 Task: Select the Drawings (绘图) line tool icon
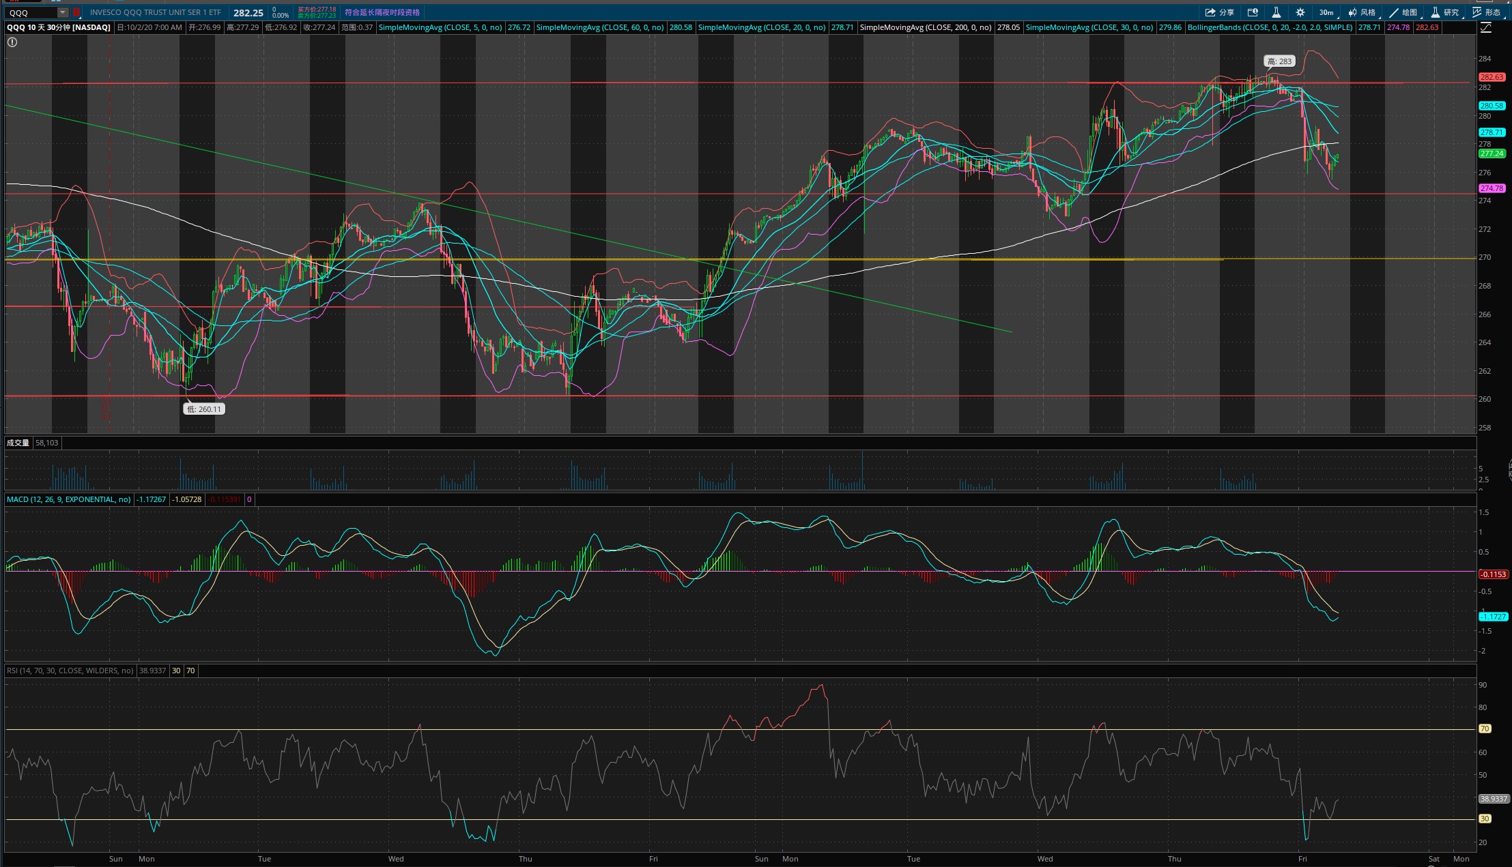[1394, 12]
